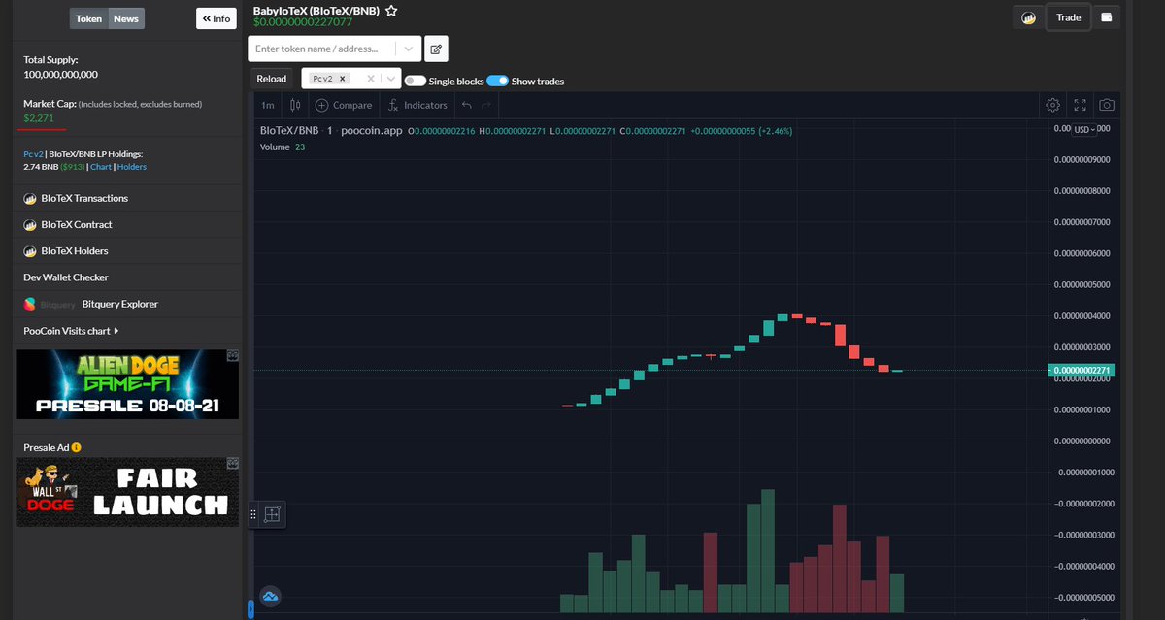Open Alien Doge presale ad banner
Screen dimensions: 1165x620
point(127,384)
